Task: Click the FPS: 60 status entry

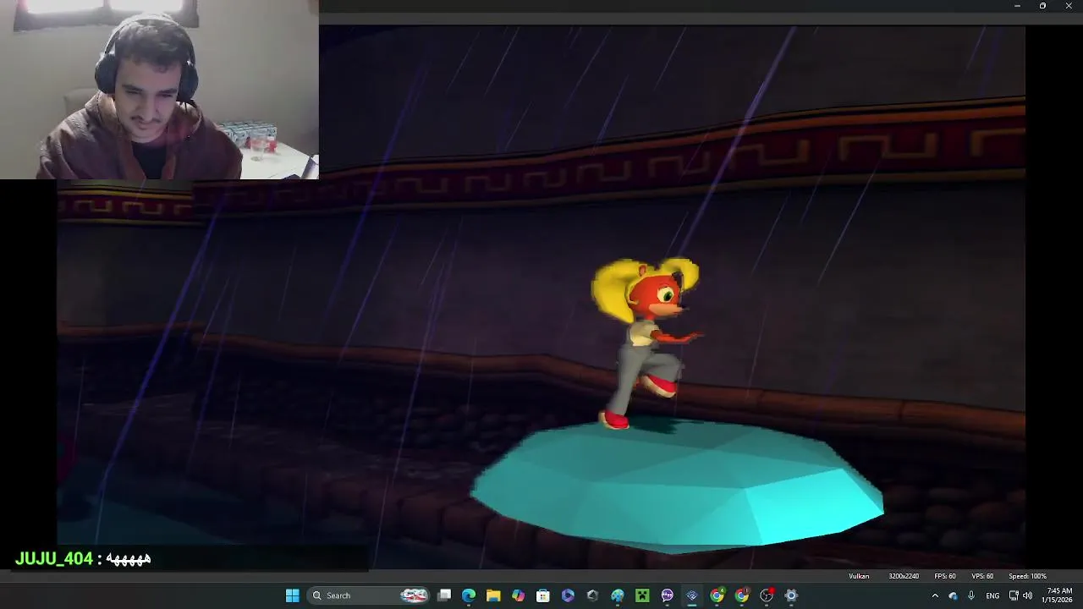Action: click(x=945, y=576)
